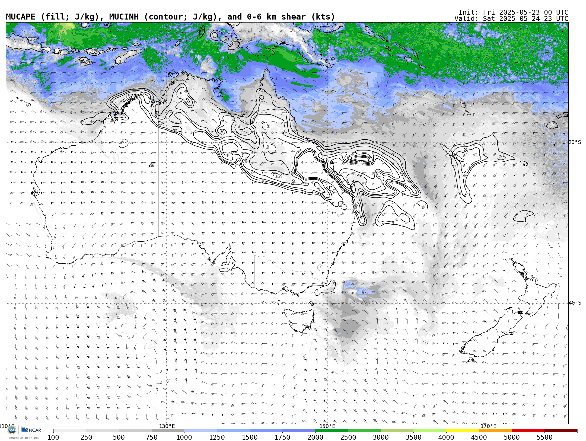Screen dimensions: 586x441
Task: Click the 150°E longitude label
Action: click(x=327, y=426)
